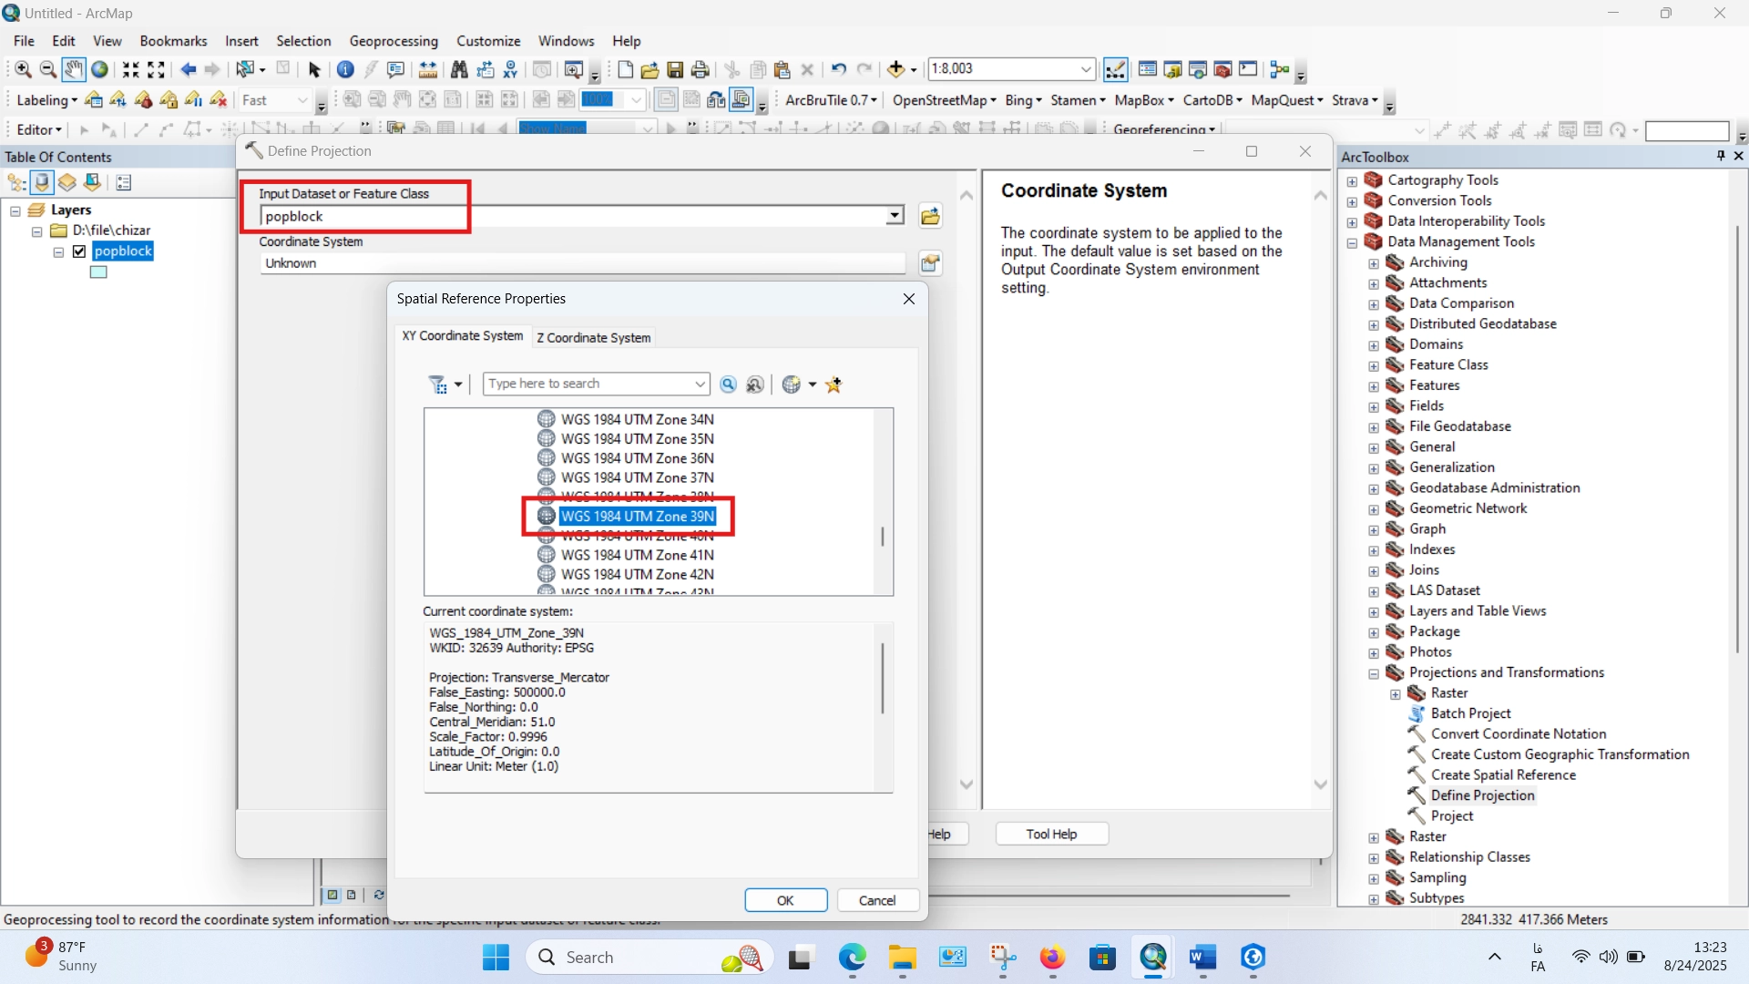Collapse Projections and Transformations toolset
Image resolution: width=1749 pixels, height=984 pixels.
[x=1374, y=673]
